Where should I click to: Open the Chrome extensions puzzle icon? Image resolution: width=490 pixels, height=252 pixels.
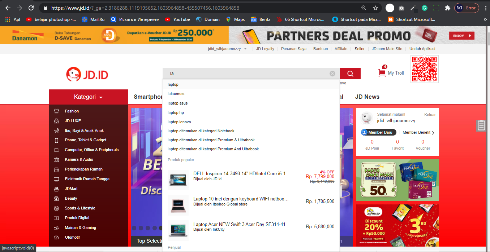[x=448, y=8]
